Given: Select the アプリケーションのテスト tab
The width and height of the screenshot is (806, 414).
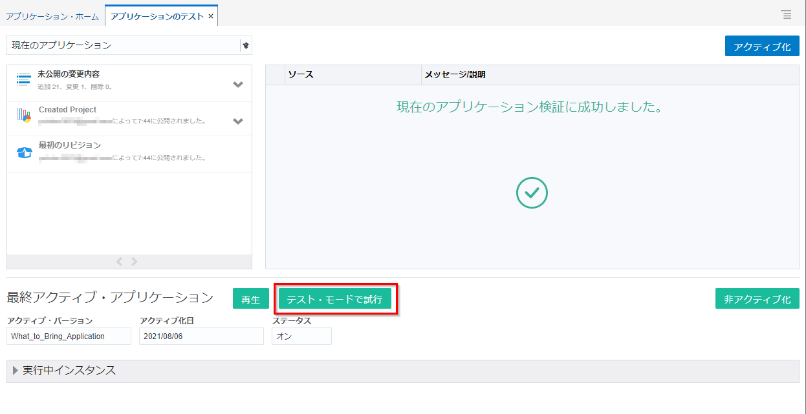Looking at the screenshot, I should pyautogui.click(x=157, y=17).
